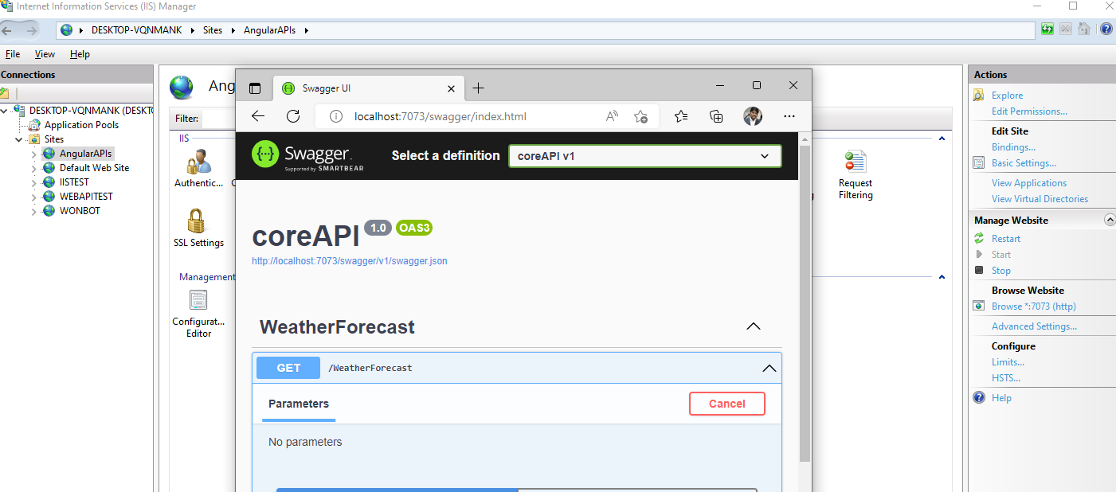
Task: Add this page to favorites star icon
Action: pos(640,116)
